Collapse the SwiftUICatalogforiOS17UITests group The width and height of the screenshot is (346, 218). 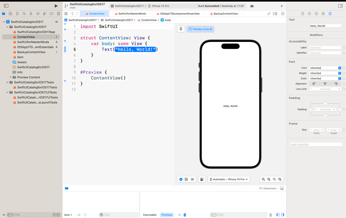pyautogui.click(x=7, y=93)
